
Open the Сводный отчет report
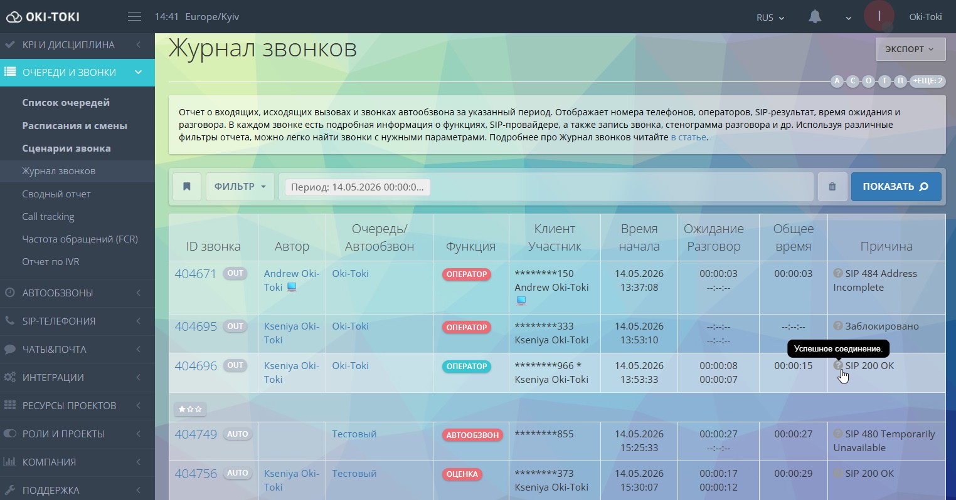coord(56,194)
